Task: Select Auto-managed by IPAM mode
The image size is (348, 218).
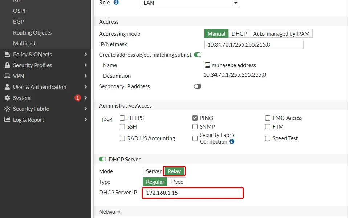Action: click(x=281, y=33)
